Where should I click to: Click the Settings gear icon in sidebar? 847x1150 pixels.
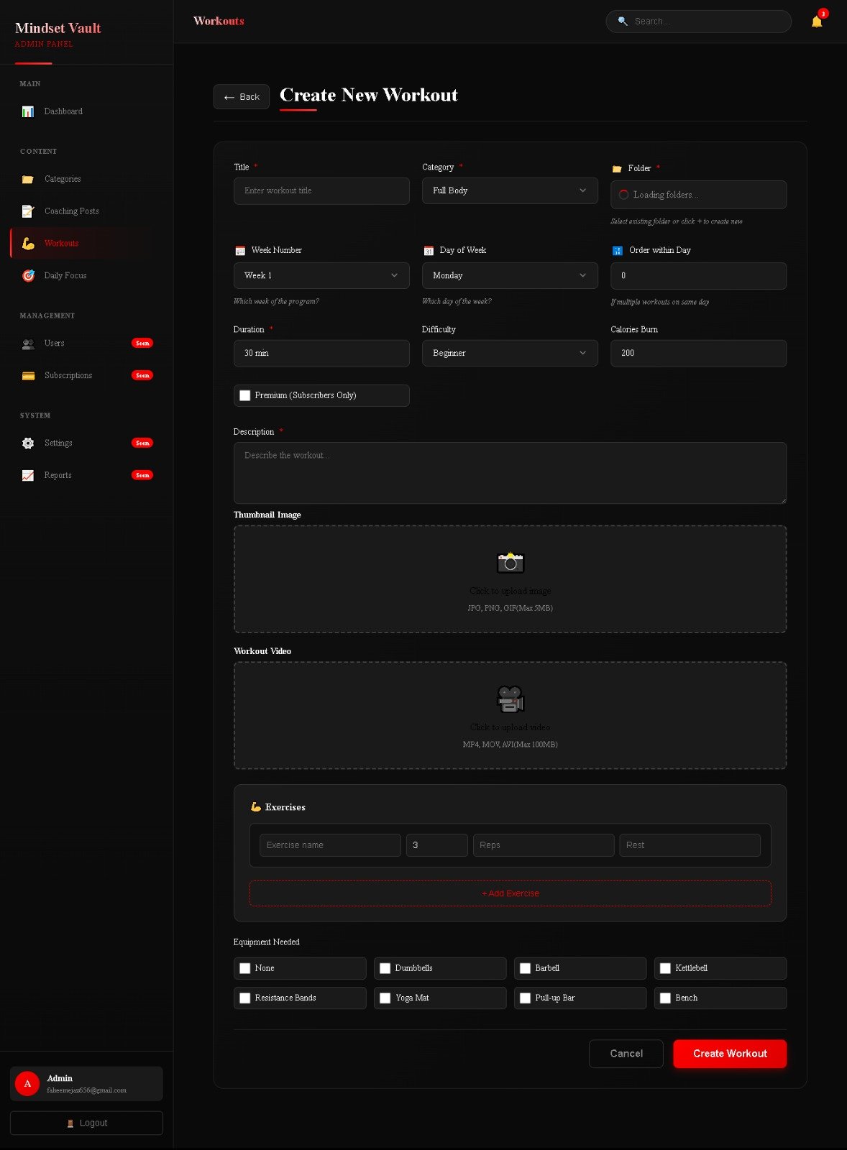(28, 443)
